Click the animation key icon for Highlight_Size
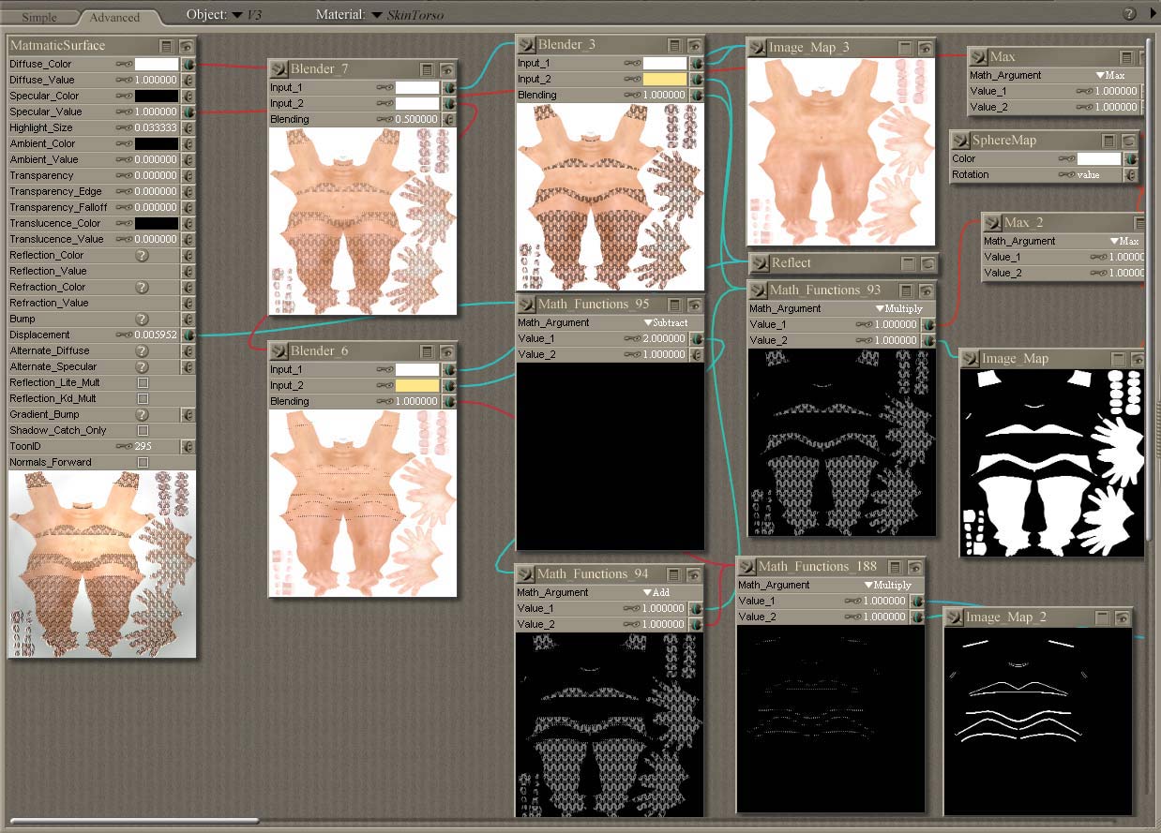The width and height of the screenshot is (1161, 833). coord(123,127)
